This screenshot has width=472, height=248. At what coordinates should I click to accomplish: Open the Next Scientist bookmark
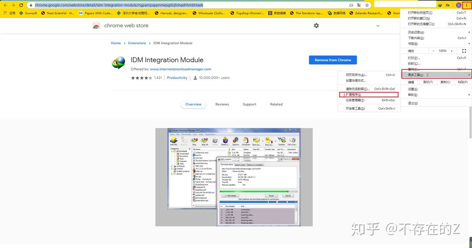tap(58, 13)
